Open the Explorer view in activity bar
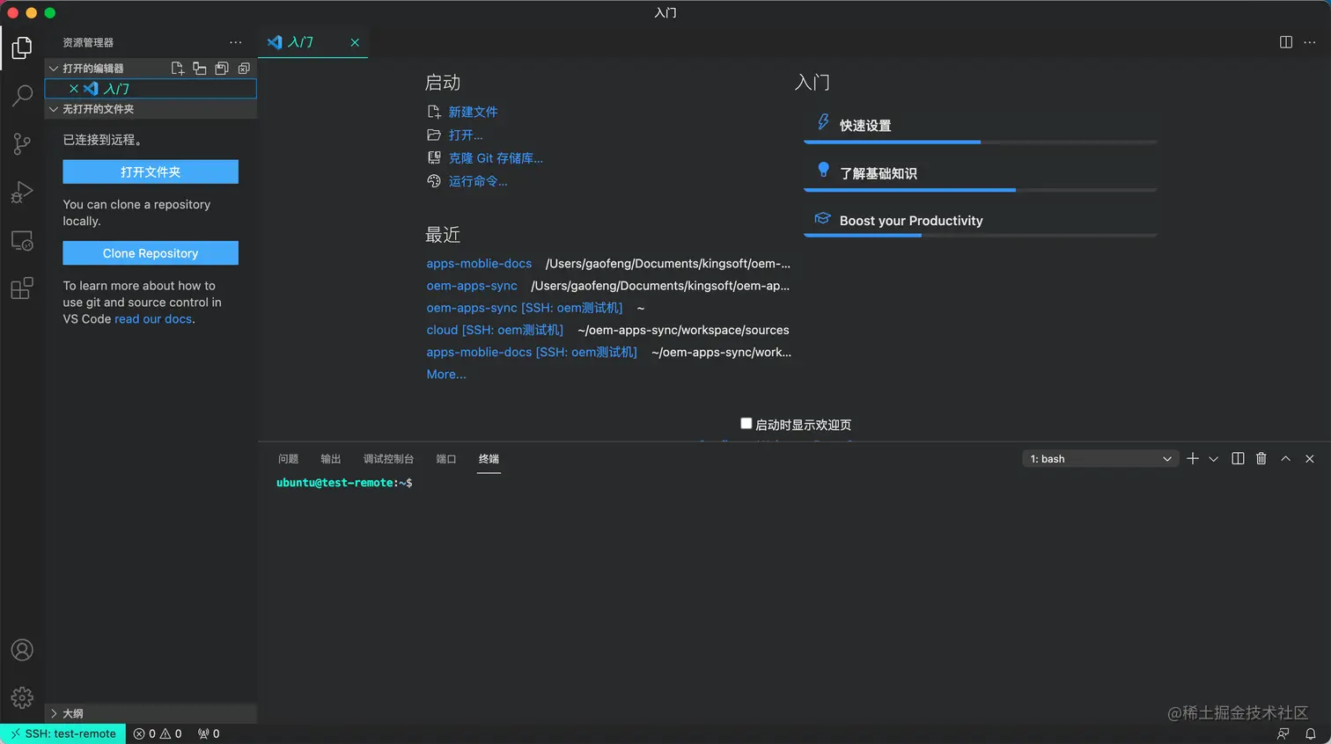 (x=22, y=47)
